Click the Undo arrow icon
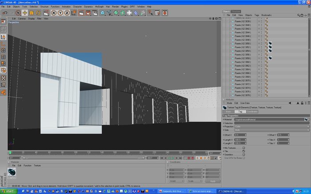Screen dimensions: 311x194 5,13
